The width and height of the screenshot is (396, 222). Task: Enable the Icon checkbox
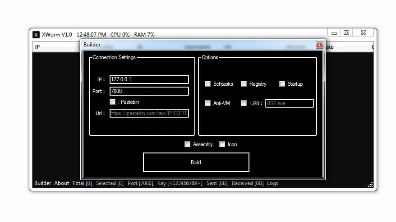(x=222, y=144)
